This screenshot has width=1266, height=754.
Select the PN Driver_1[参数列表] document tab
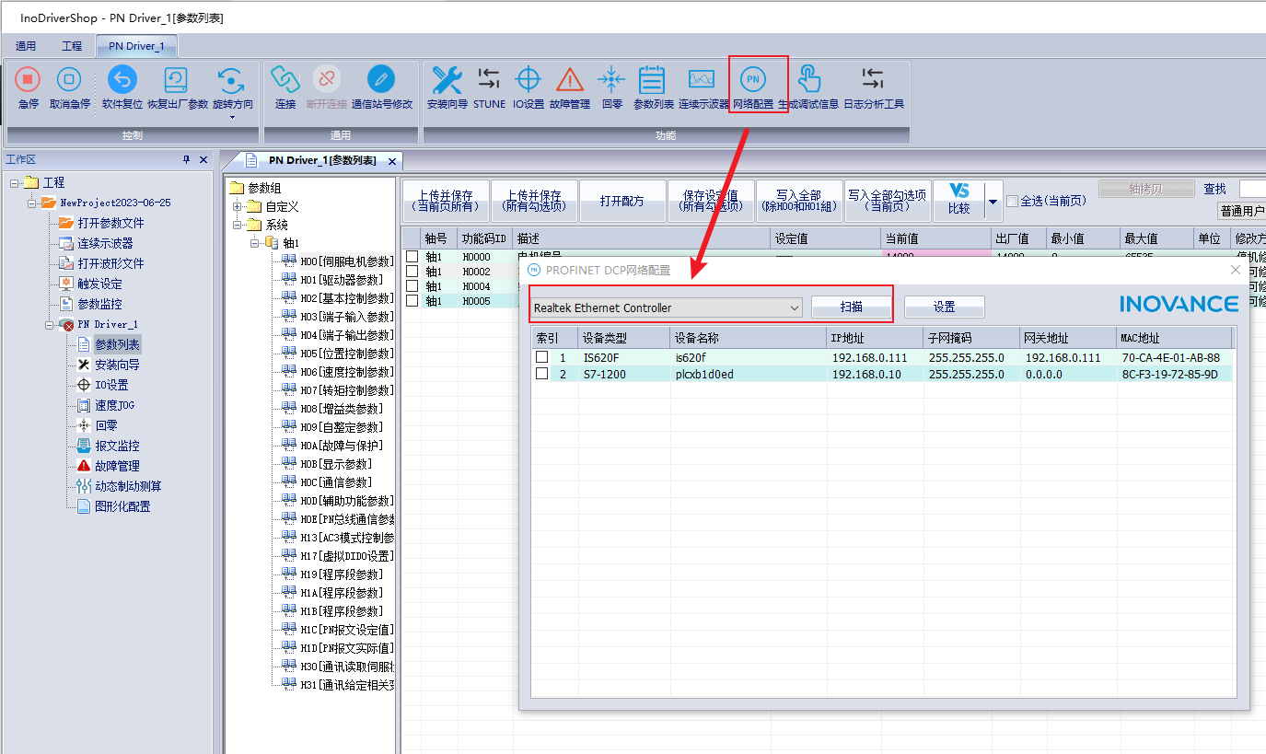tap(322, 160)
